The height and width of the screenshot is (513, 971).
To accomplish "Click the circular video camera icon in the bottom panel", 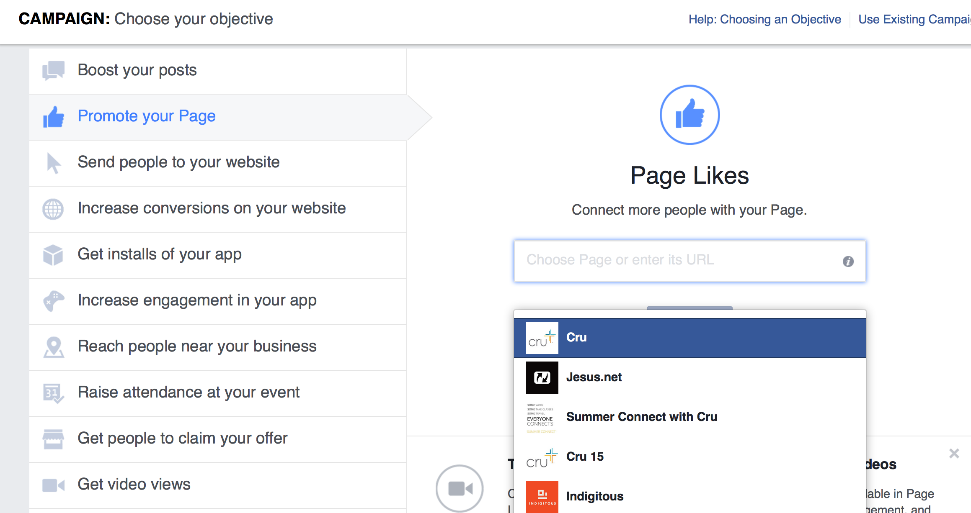I will [460, 488].
